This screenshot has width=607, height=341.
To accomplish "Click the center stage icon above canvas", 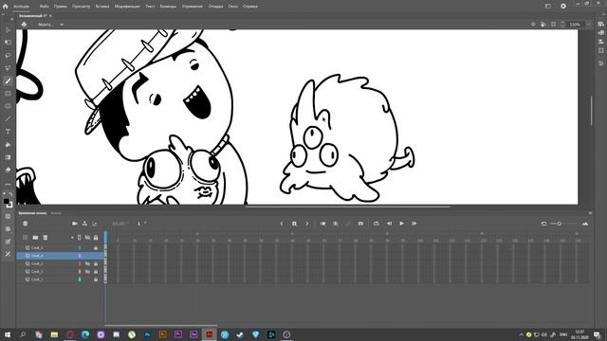I will (x=533, y=25).
